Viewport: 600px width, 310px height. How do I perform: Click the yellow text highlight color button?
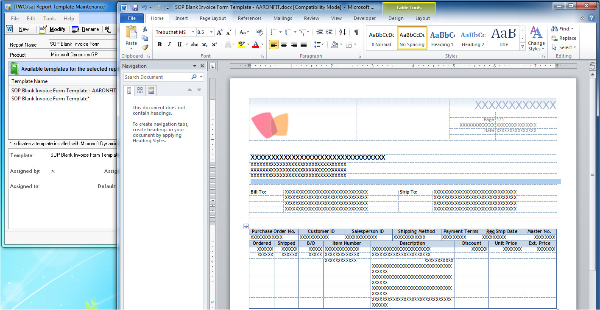point(241,44)
